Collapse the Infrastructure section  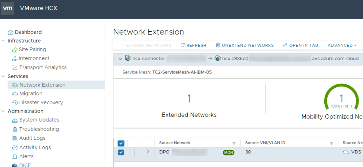3,41
